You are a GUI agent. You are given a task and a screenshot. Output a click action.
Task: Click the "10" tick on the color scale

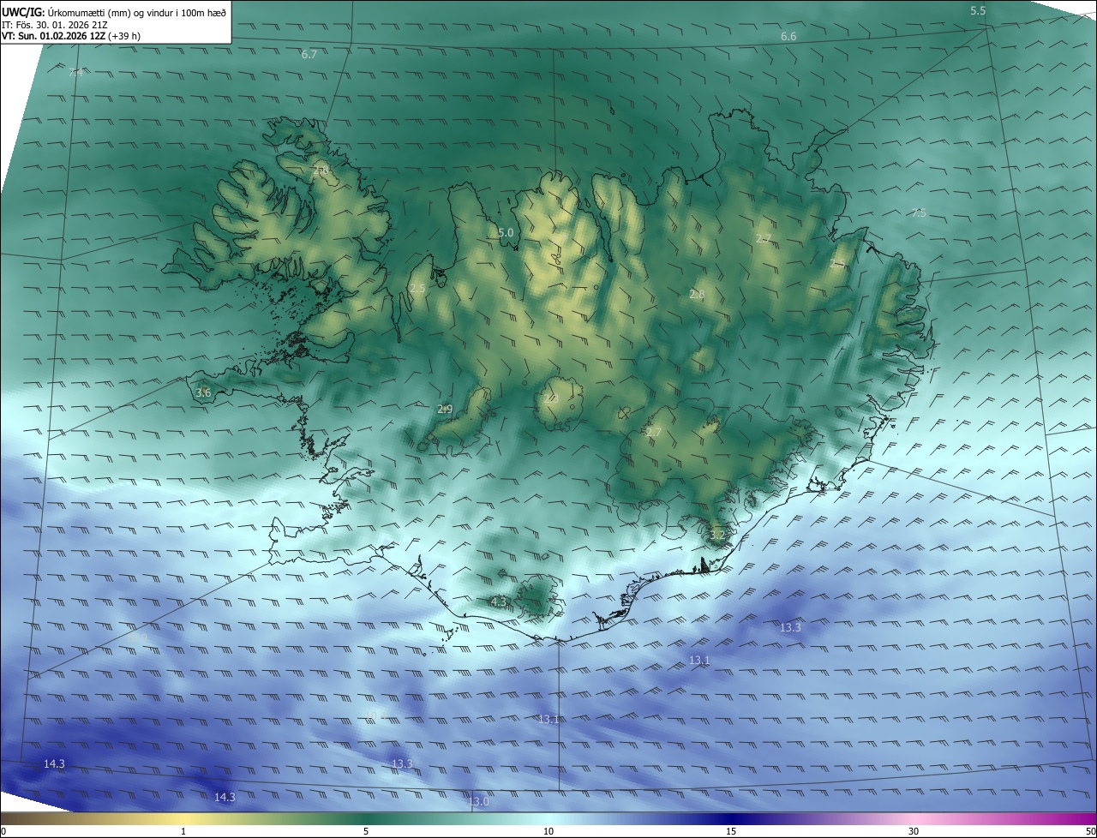pyautogui.click(x=548, y=831)
